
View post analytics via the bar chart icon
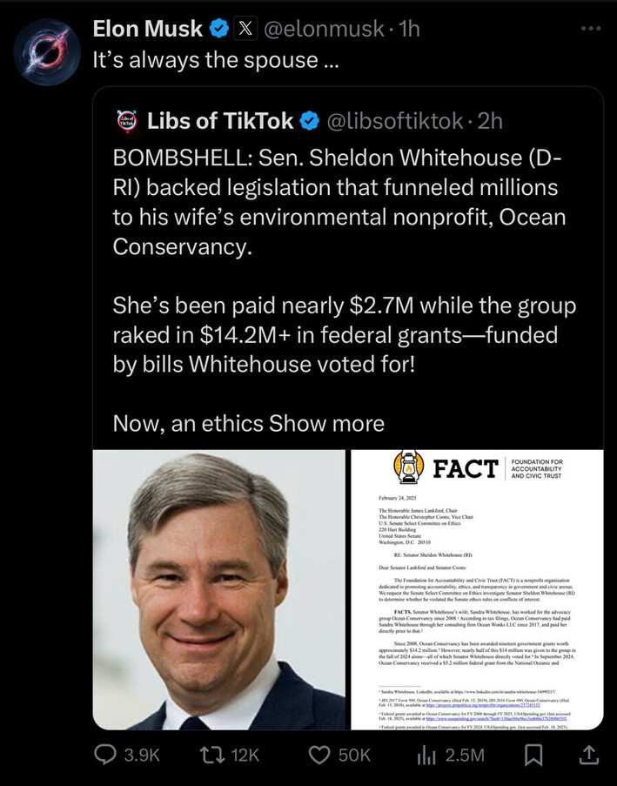[x=426, y=755]
